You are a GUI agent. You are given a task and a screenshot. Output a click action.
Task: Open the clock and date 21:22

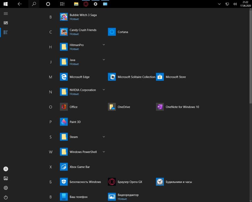[x=245, y=4]
